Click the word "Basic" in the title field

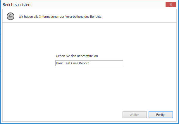pos(60,63)
